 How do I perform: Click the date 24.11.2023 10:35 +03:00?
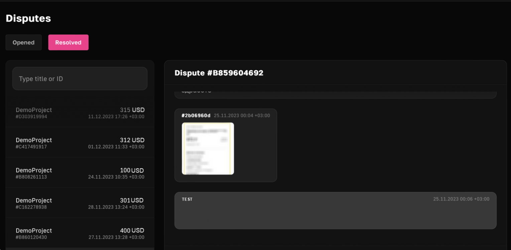coord(116,177)
